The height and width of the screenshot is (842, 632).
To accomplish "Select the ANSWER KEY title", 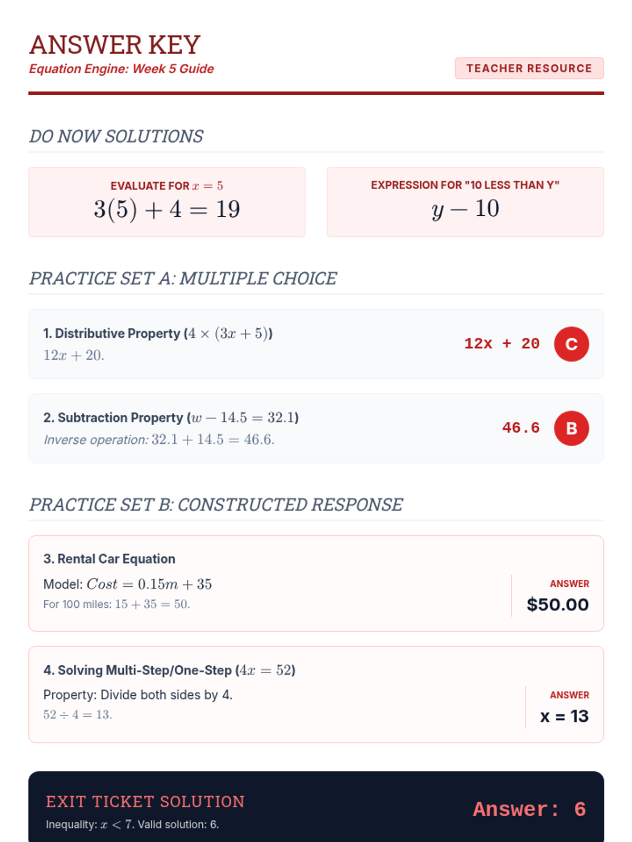I will [115, 45].
